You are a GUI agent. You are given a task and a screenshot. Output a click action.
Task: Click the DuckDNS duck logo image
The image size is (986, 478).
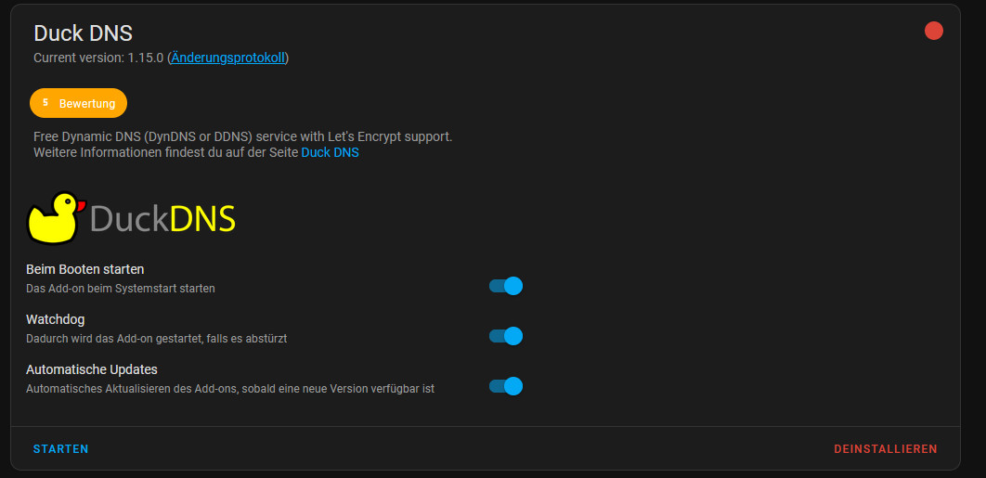(x=131, y=217)
